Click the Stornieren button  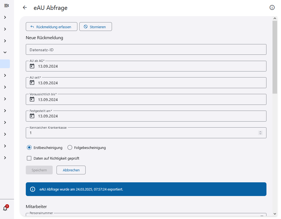coord(95,27)
